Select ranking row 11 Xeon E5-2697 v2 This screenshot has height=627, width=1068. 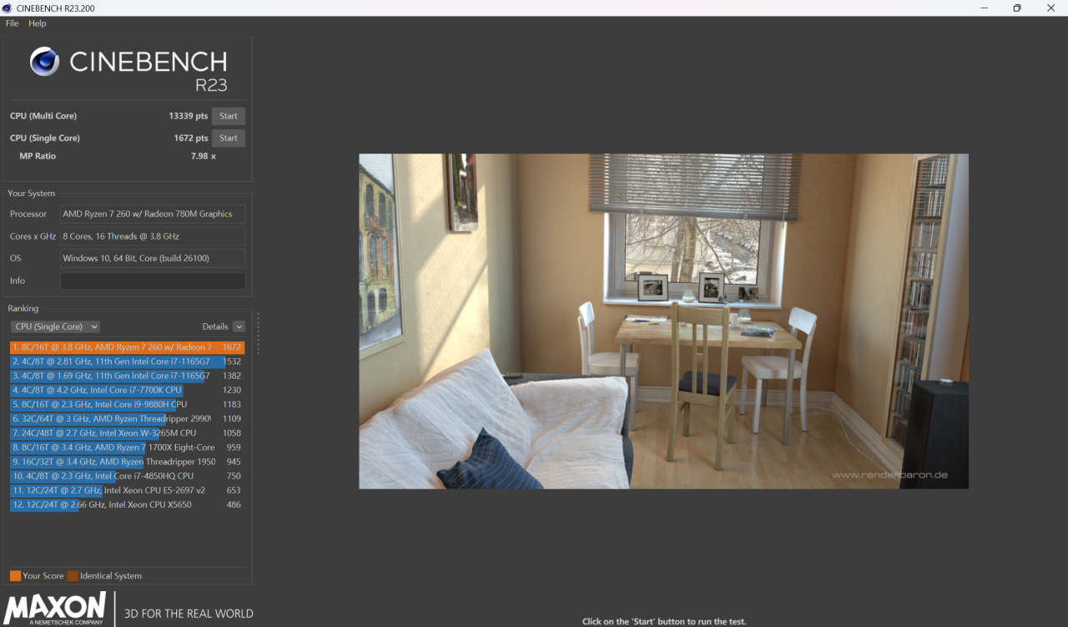click(x=127, y=490)
